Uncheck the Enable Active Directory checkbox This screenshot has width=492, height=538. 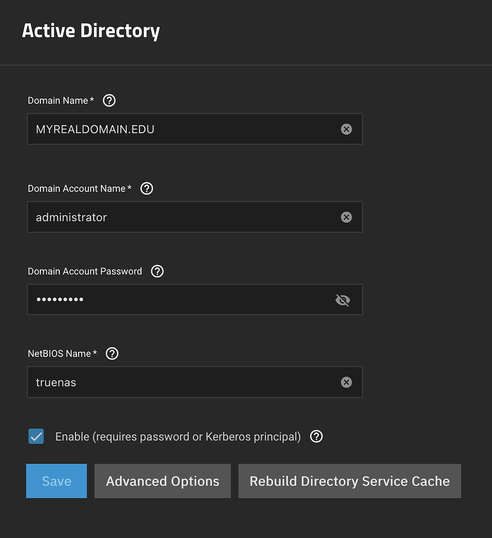pyautogui.click(x=36, y=437)
